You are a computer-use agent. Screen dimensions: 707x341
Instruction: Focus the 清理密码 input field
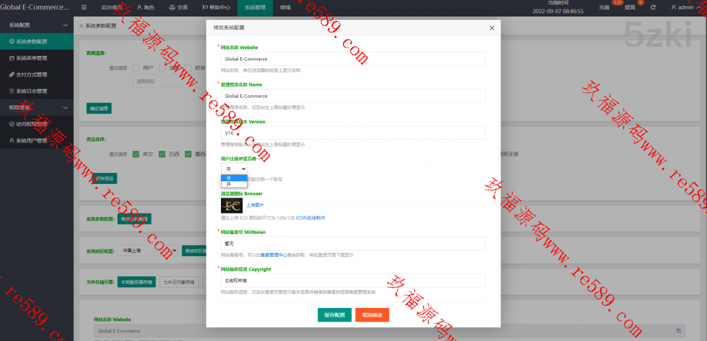coord(169,81)
